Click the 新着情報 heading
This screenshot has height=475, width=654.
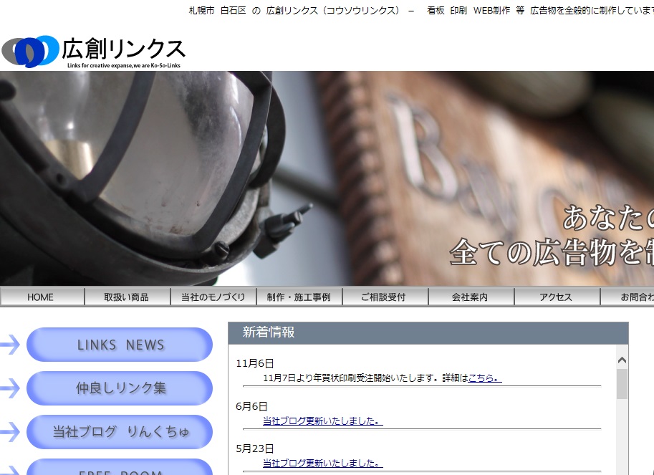(269, 332)
